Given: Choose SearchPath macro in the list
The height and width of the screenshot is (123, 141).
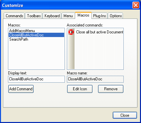Looking at the screenshot, I should [36, 39].
